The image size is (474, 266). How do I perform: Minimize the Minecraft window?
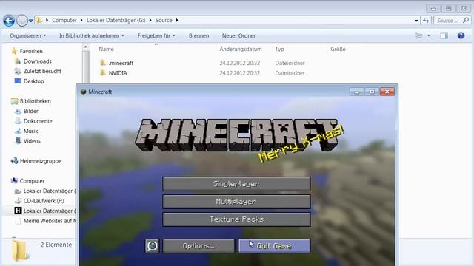tap(357, 92)
